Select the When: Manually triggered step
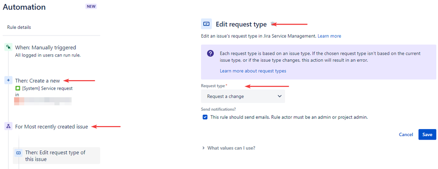Viewport: 438px width, 169px height. coord(46,47)
